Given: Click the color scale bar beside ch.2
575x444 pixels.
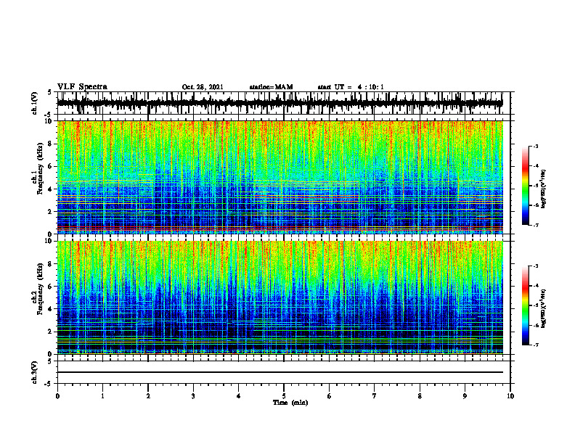Looking at the screenshot, I should click(526, 305).
